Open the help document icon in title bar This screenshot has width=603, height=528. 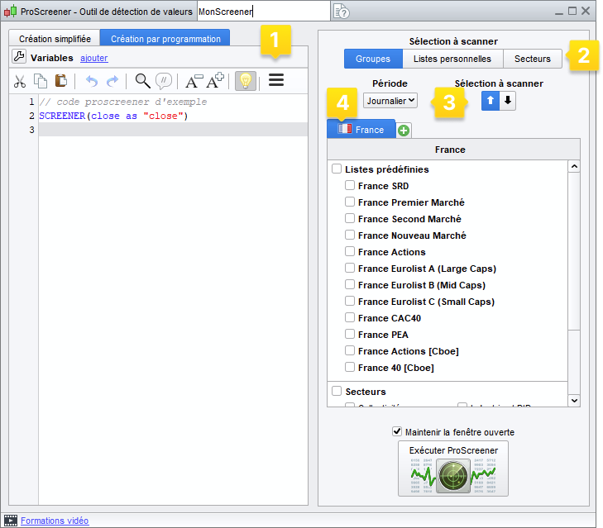pos(342,12)
